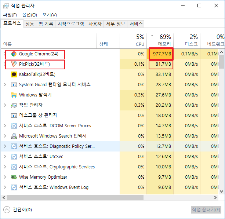Switch to the 시작프로그램 tab
Image resolution: width=225 pixels, height=219 pixels.
(x=71, y=24)
